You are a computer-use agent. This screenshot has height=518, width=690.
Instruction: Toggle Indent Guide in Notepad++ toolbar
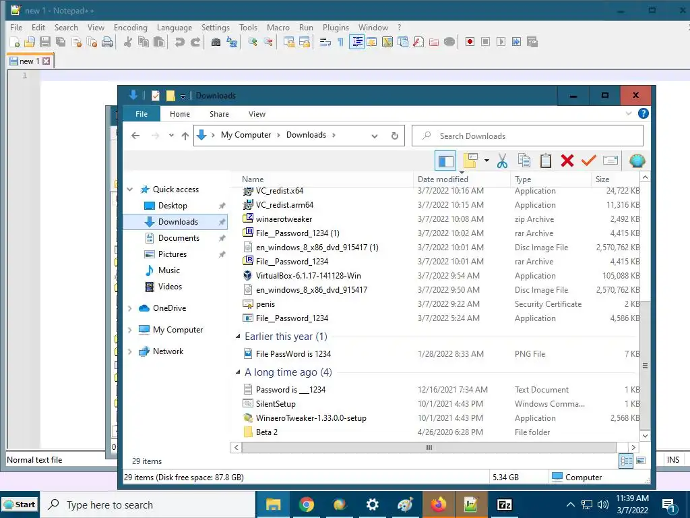[x=356, y=42]
